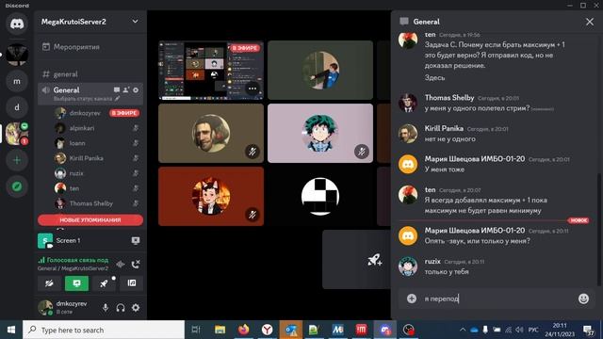Open General channel settings gear

point(136,90)
